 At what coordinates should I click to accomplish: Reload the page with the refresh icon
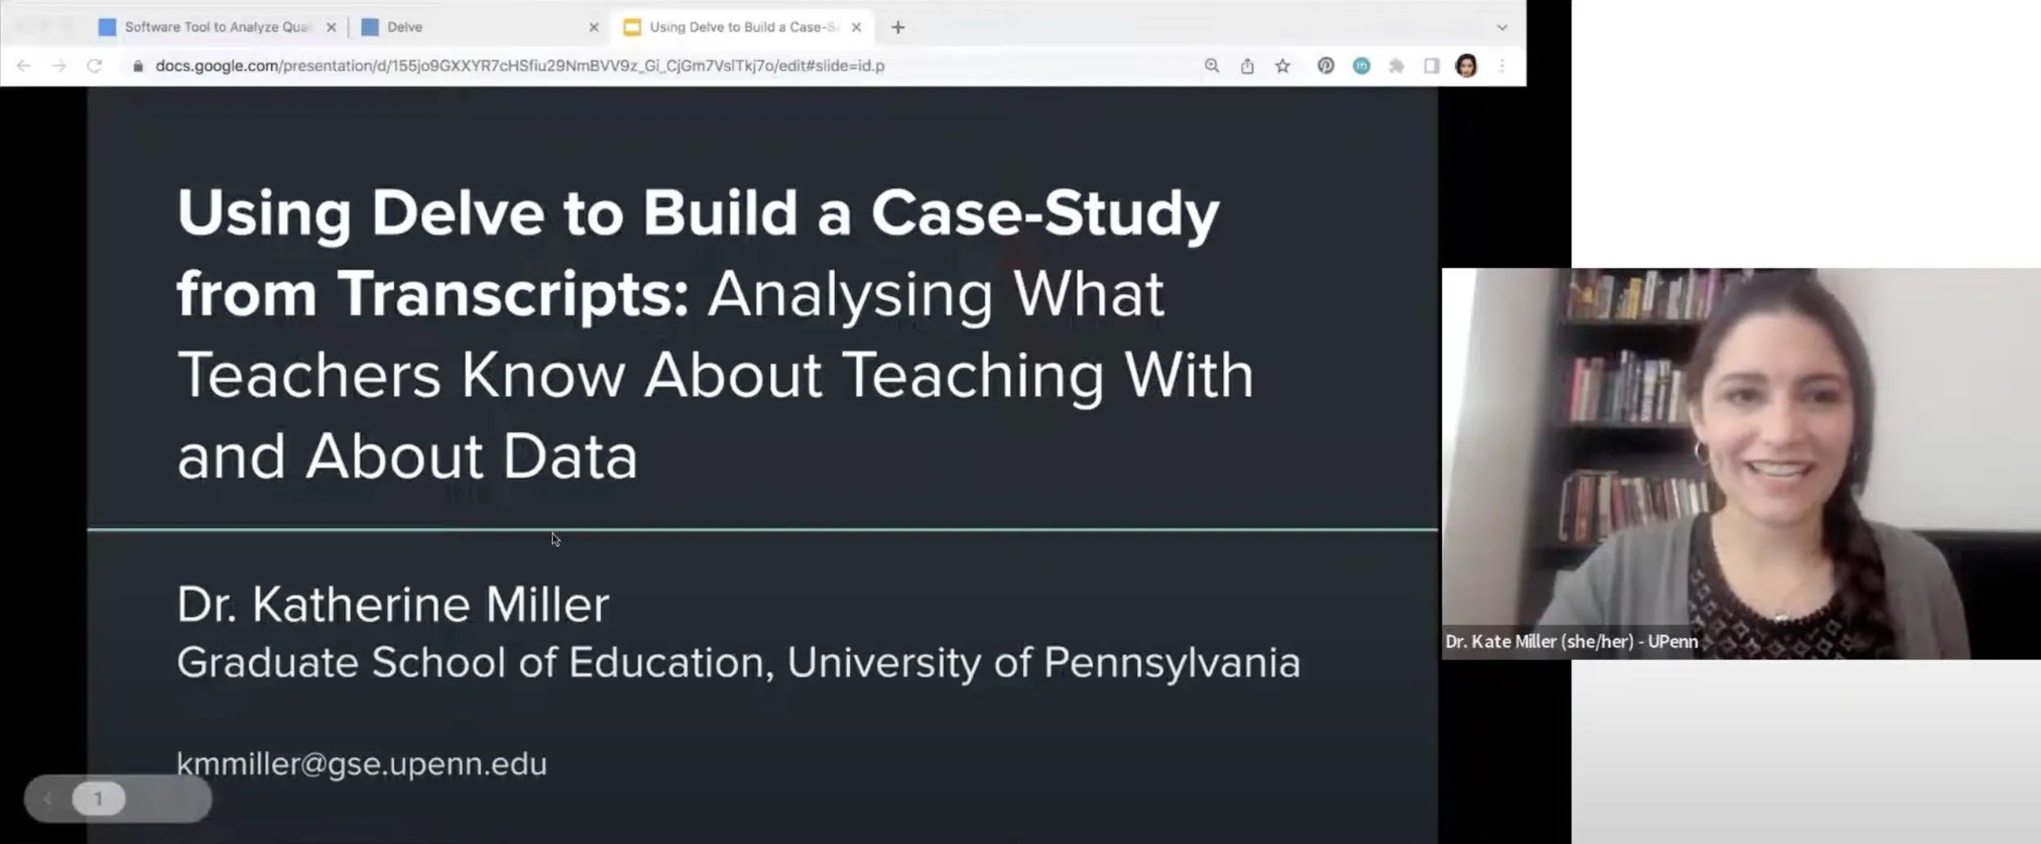coord(95,65)
